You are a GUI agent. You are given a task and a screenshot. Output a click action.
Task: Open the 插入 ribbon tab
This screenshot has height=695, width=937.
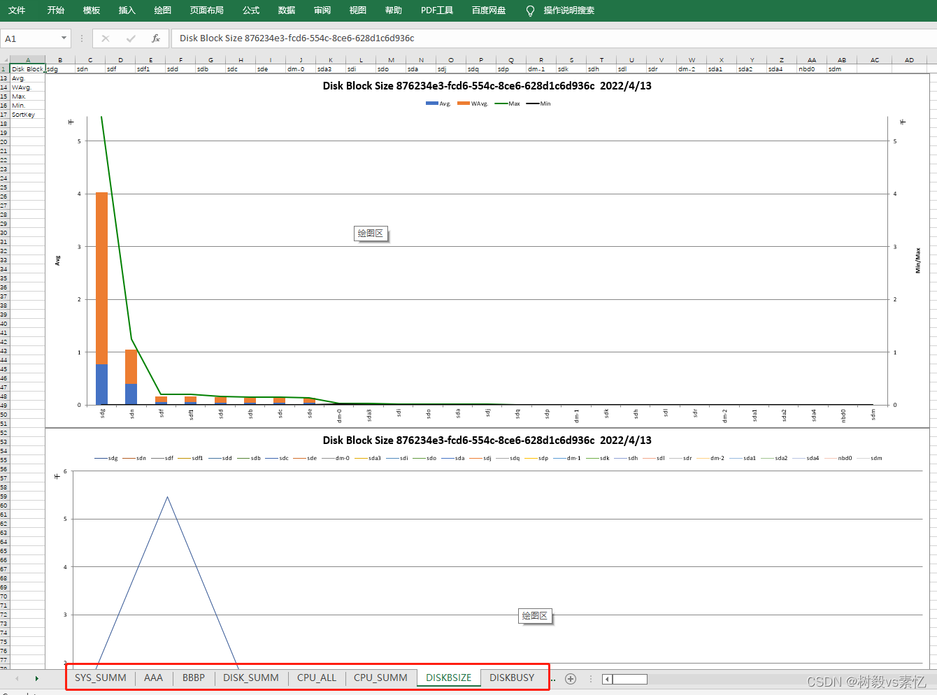pyautogui.click(x=127, y=10)
